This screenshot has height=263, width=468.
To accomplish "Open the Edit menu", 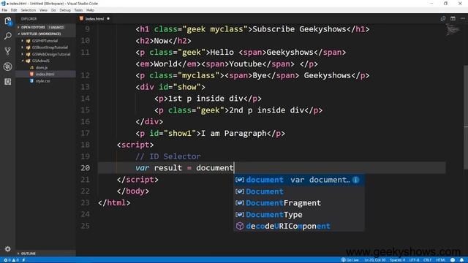I will coord(14,10).
